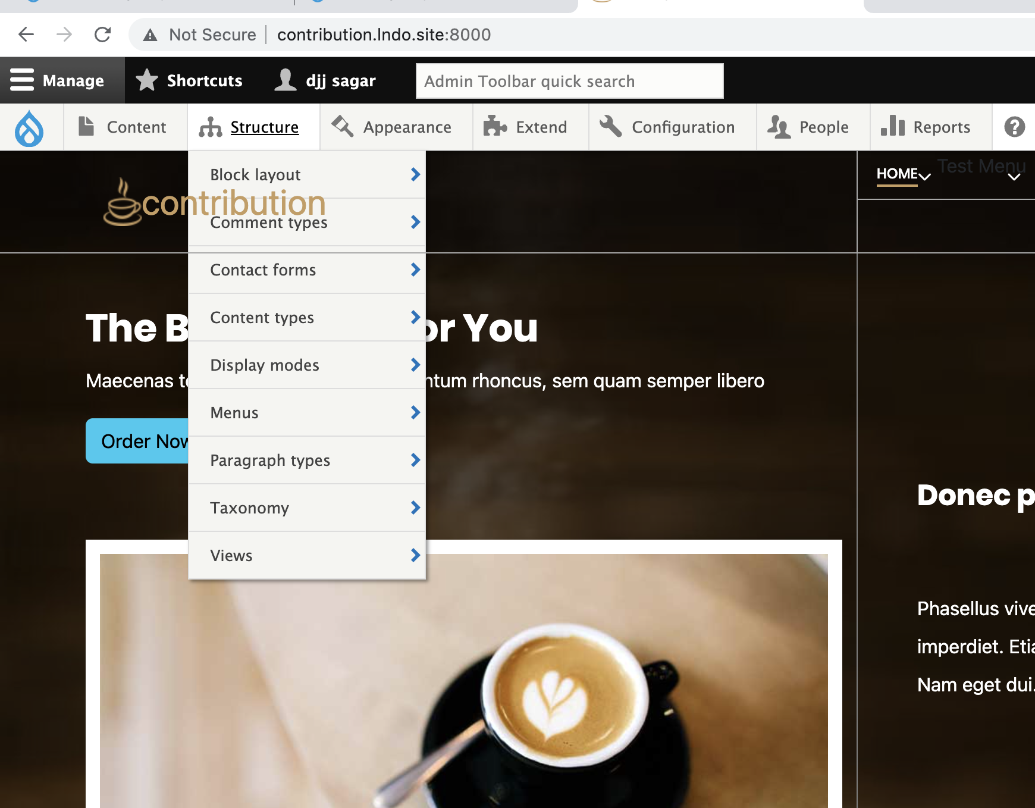This screenshot has width=1035, height=808.
Task: Open the Appearance paintbrush icon
Action: (x=341, y=127)
